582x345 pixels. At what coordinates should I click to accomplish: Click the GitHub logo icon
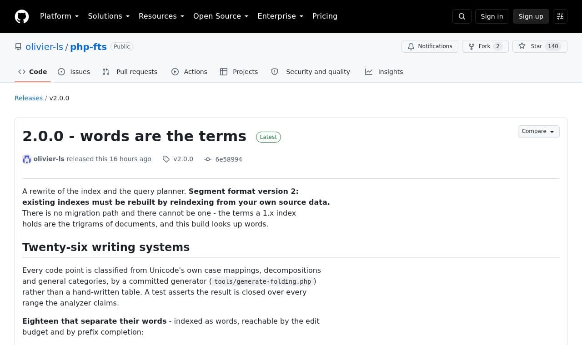click(x=22, y=16)
